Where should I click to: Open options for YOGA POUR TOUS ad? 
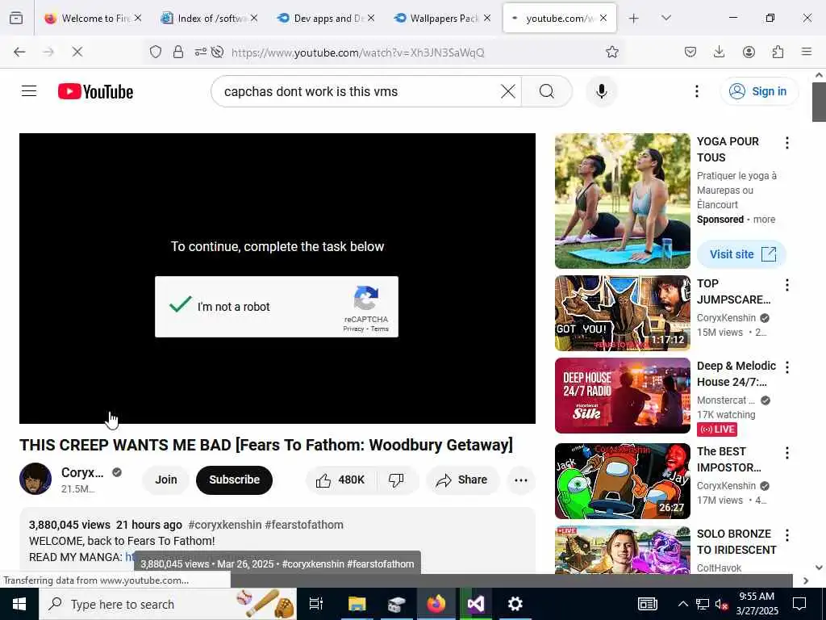(x=786, y=142)
